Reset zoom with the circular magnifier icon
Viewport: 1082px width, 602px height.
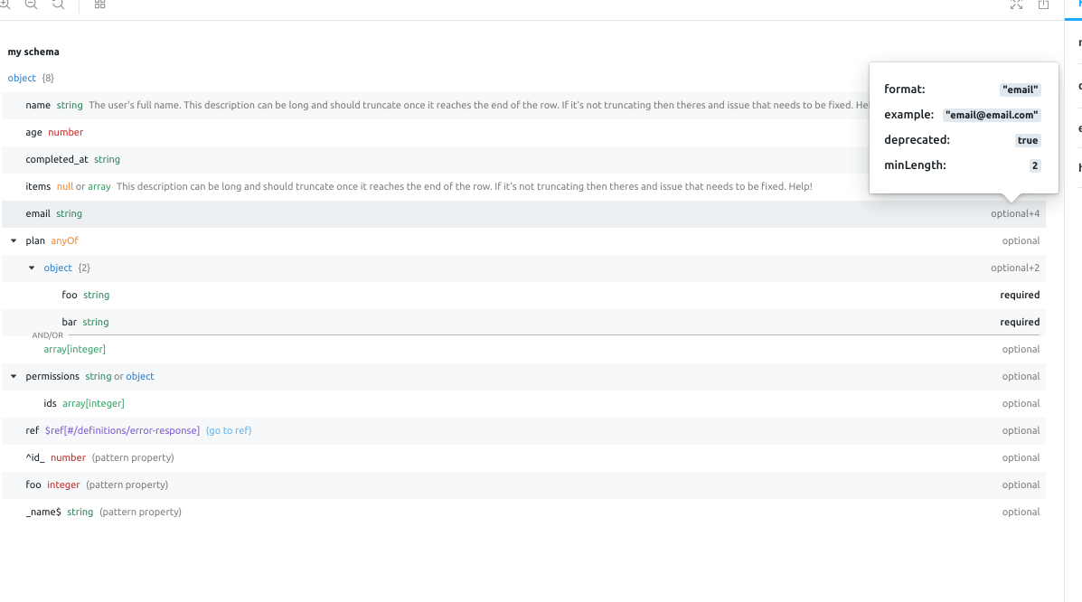tap(58, 5)
